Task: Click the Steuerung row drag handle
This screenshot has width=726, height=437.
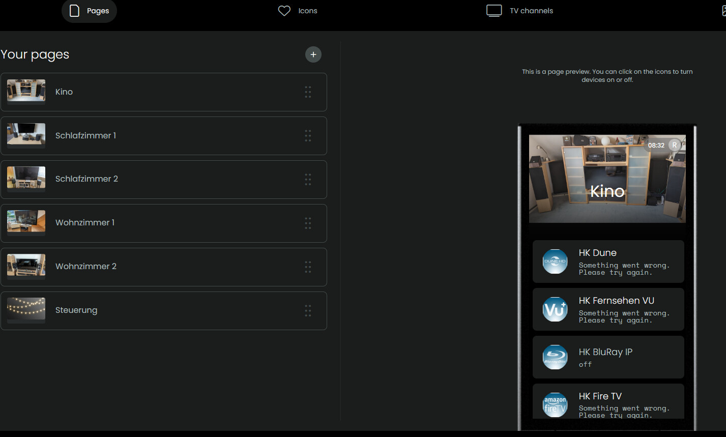Action: [x=308, y=311]
